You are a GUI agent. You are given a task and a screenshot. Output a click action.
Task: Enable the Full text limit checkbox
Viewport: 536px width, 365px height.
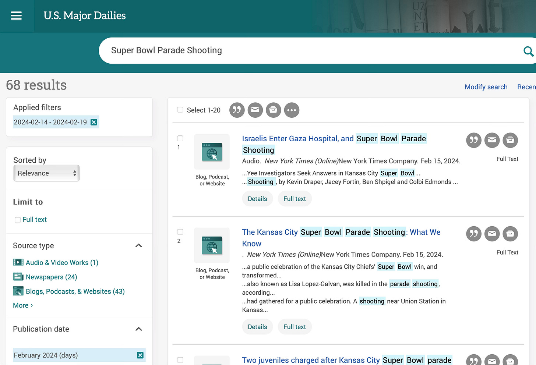18,220
